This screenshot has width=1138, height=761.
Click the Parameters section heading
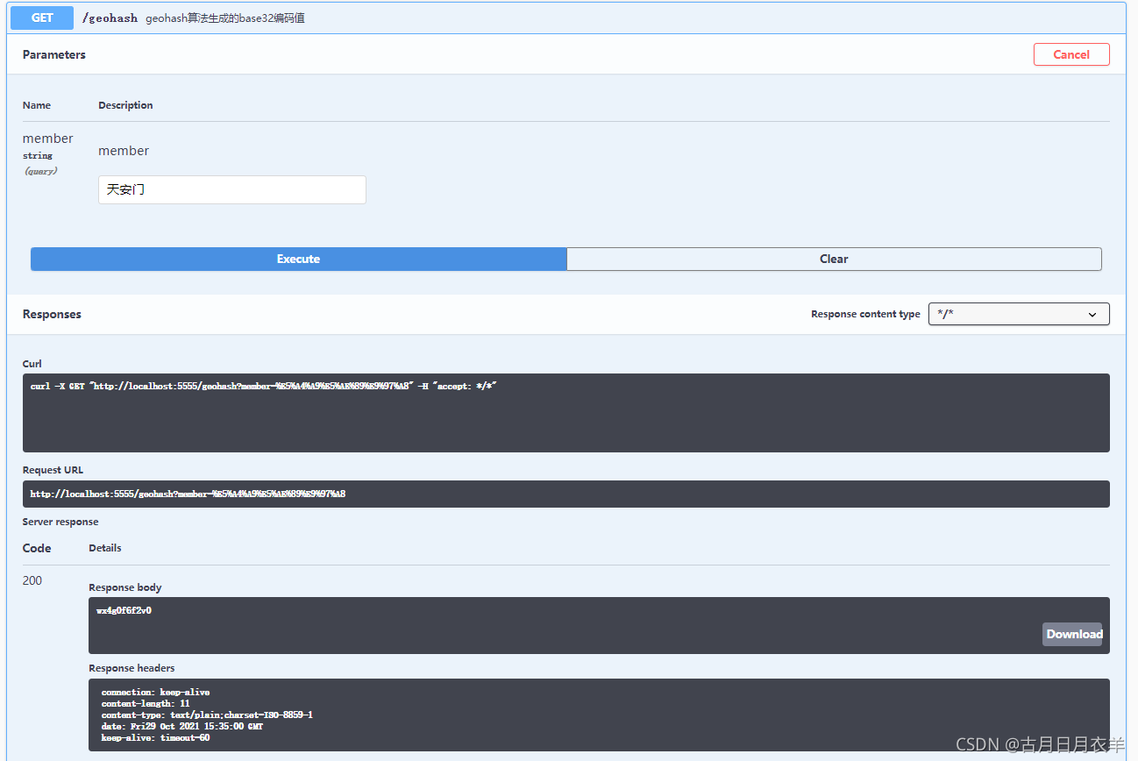[x=54, y=54]
